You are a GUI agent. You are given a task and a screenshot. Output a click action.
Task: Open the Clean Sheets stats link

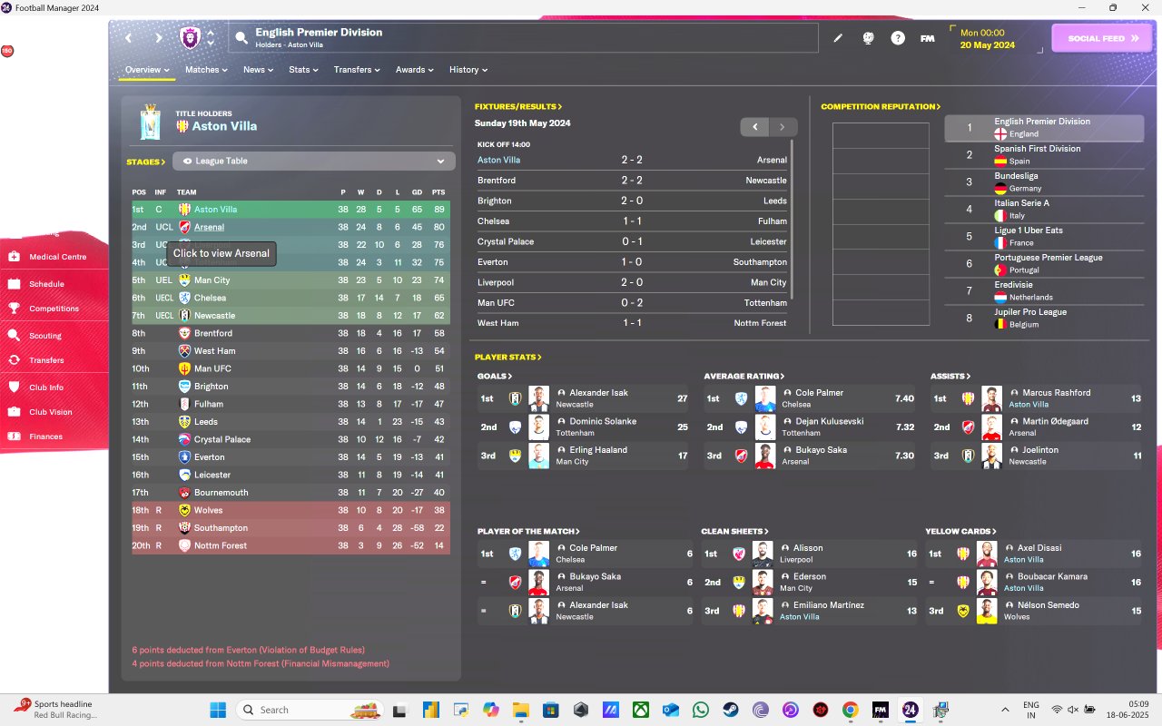click(734, 532)
